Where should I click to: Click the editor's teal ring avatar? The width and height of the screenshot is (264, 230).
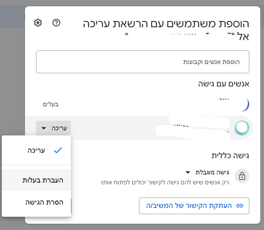click(242, 127)
